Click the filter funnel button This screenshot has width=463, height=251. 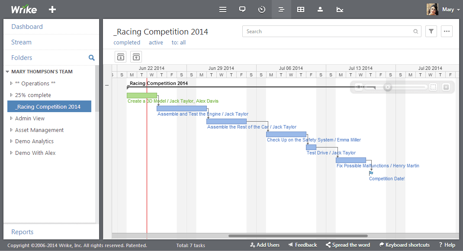pyautogui.click(x=431, y=31)
